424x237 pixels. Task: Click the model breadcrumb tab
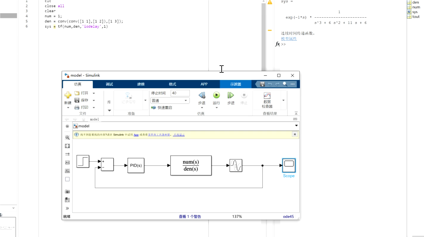pos(94,119)
